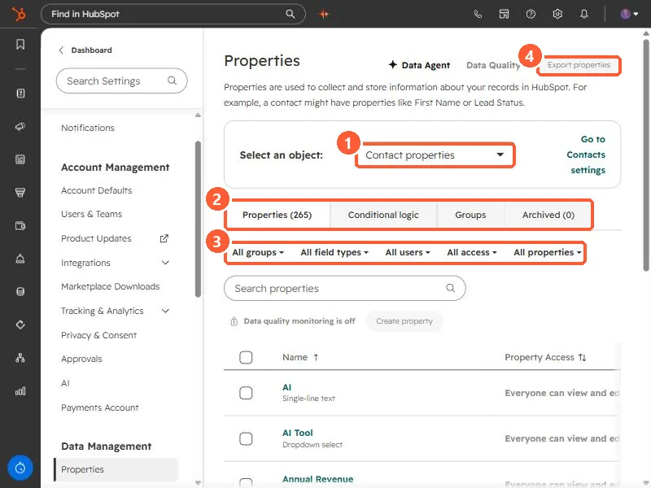Expand the Integrations settings section
This screenshot has height=488, width=651.
pos(165,263)
